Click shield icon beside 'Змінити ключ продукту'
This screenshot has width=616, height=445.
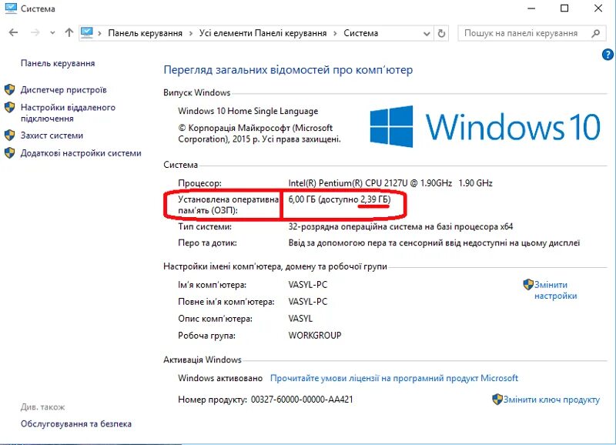click(497, 400)
